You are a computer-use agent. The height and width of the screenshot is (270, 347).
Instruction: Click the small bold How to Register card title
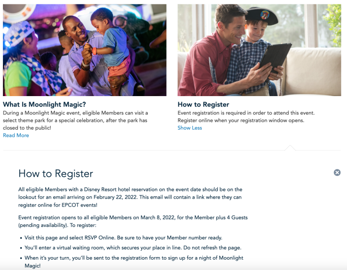[203, 105]
